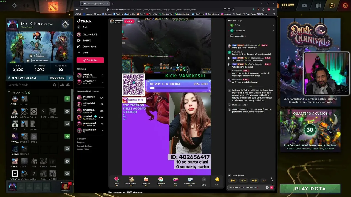Click the red power quit icon in Dota
This screenshot has height=197, width=351.
click(x=345, y=5)
